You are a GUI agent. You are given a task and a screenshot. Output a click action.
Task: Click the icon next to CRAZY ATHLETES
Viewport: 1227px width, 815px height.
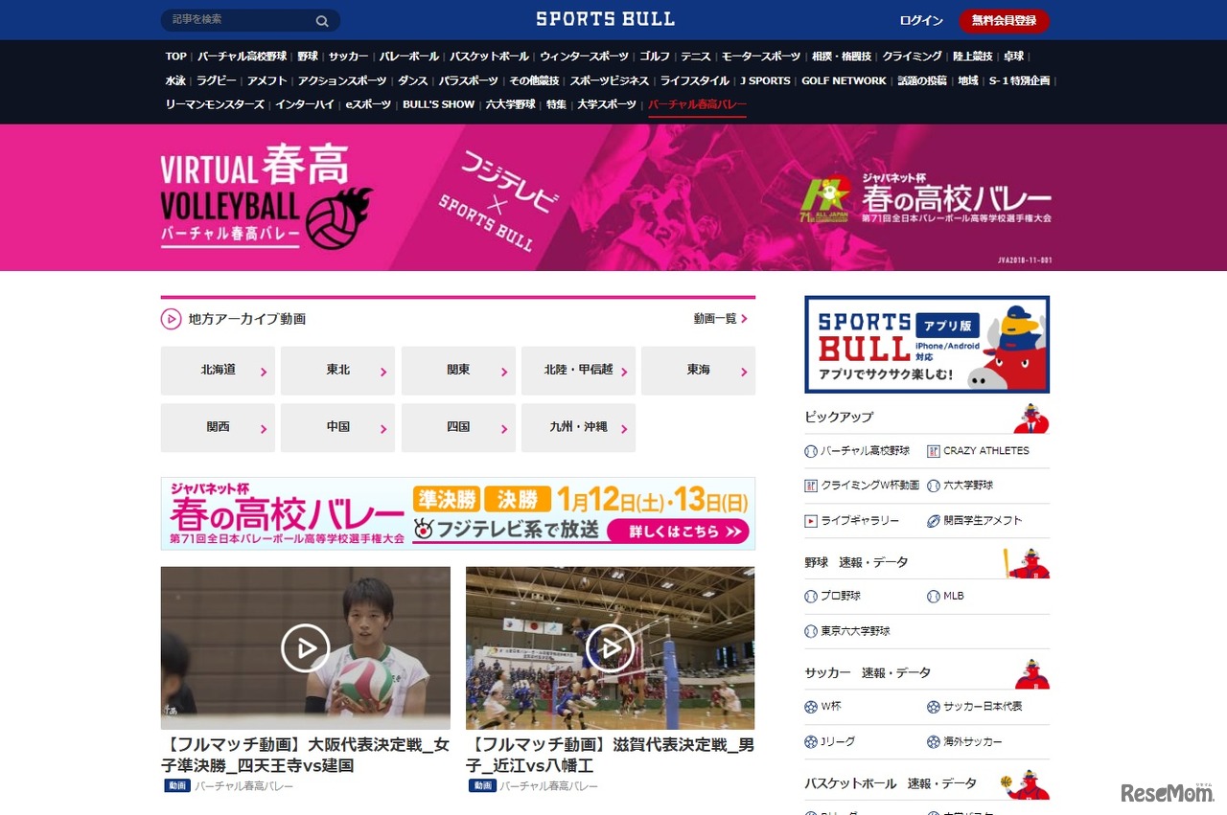(x=933, y=451)
